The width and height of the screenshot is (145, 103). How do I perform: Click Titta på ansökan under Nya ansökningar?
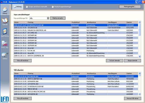point(23,61)
